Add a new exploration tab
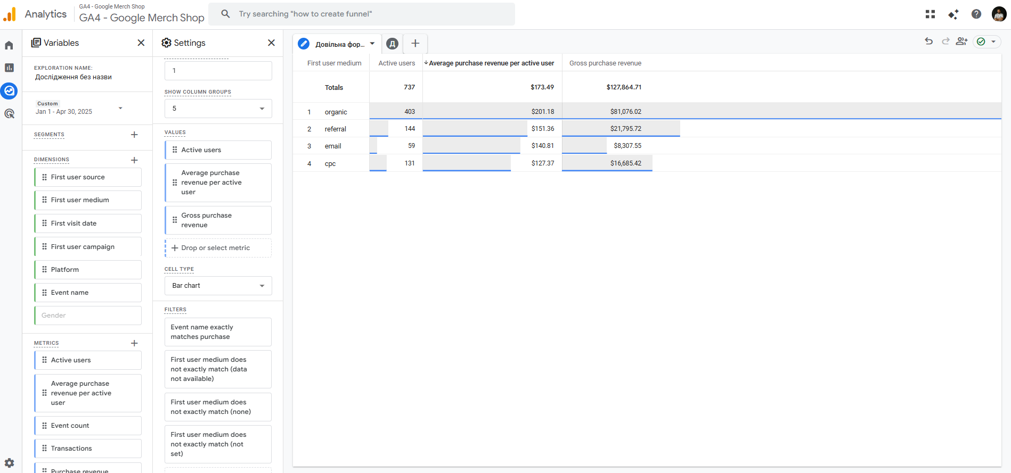Viewport: 1011px width, 473px height. [x=415, y=44]
